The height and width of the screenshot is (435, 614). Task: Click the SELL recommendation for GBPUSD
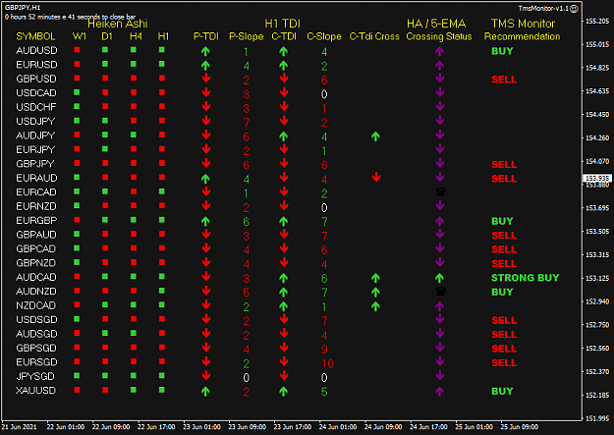point(504,80)
